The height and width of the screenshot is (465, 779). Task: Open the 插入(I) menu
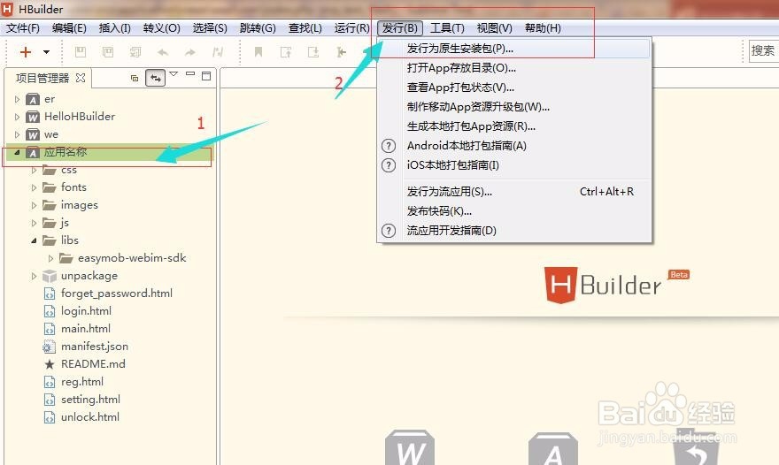114,28
